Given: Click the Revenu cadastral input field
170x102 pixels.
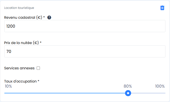Looking at the screenshot, I should pyautogui.click(x=85, y=26).
